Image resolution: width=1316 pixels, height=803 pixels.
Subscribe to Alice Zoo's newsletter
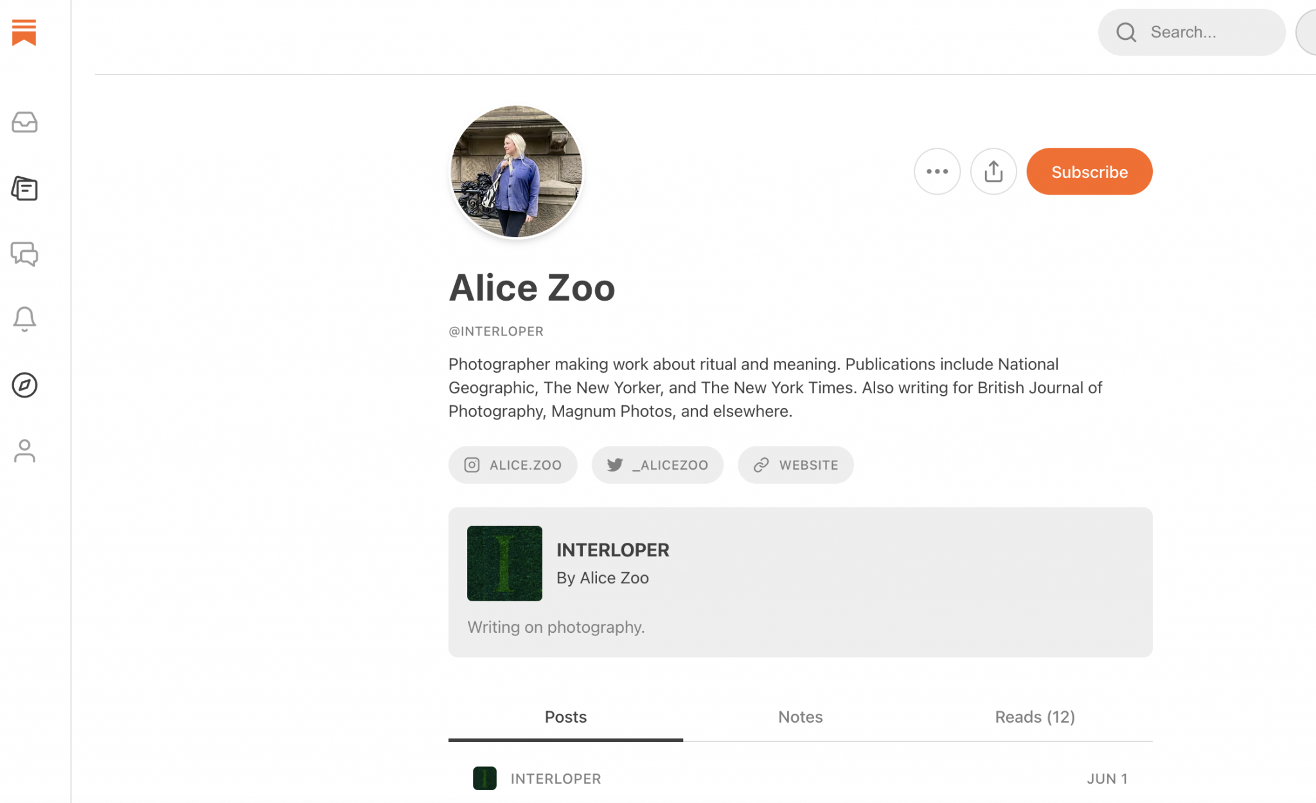1089,172
